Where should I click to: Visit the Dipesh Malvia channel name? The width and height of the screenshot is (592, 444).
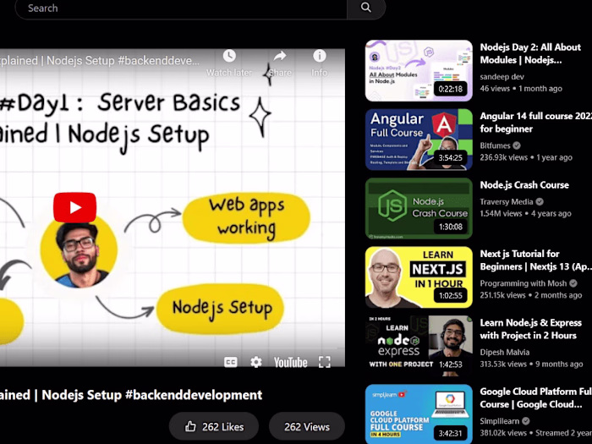click(504, 353)
